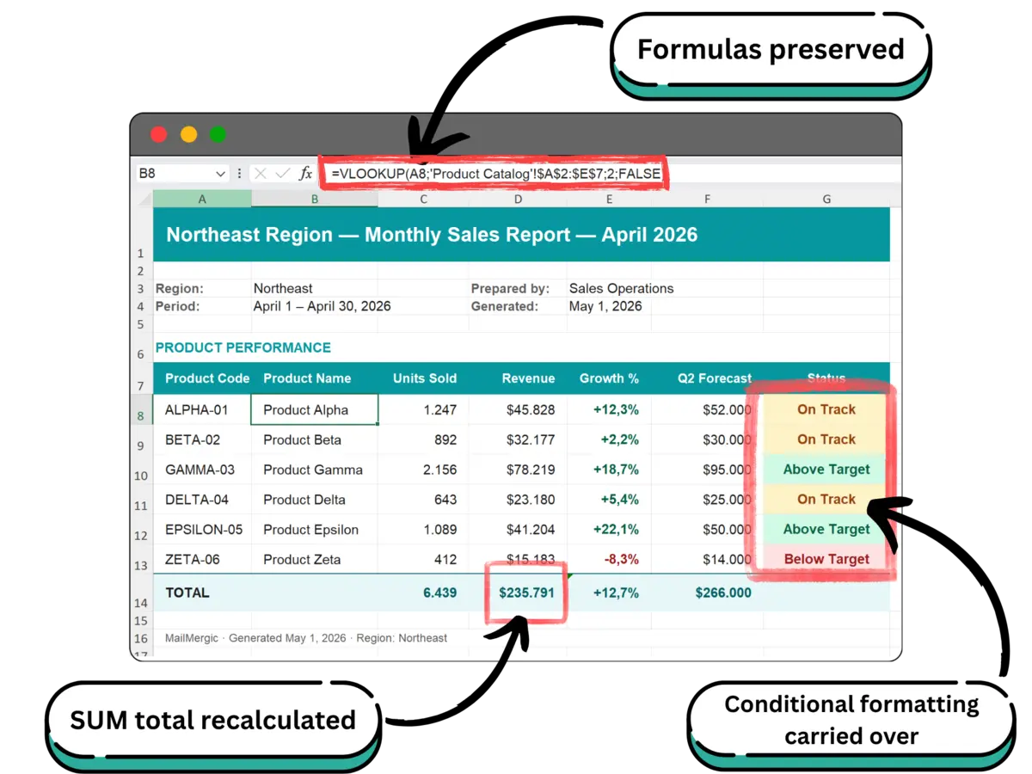The height and width of the screenshot is (774, 1032).
Task: Click Gamma's 'Above Target' status cell
Action: click(826, 470)
